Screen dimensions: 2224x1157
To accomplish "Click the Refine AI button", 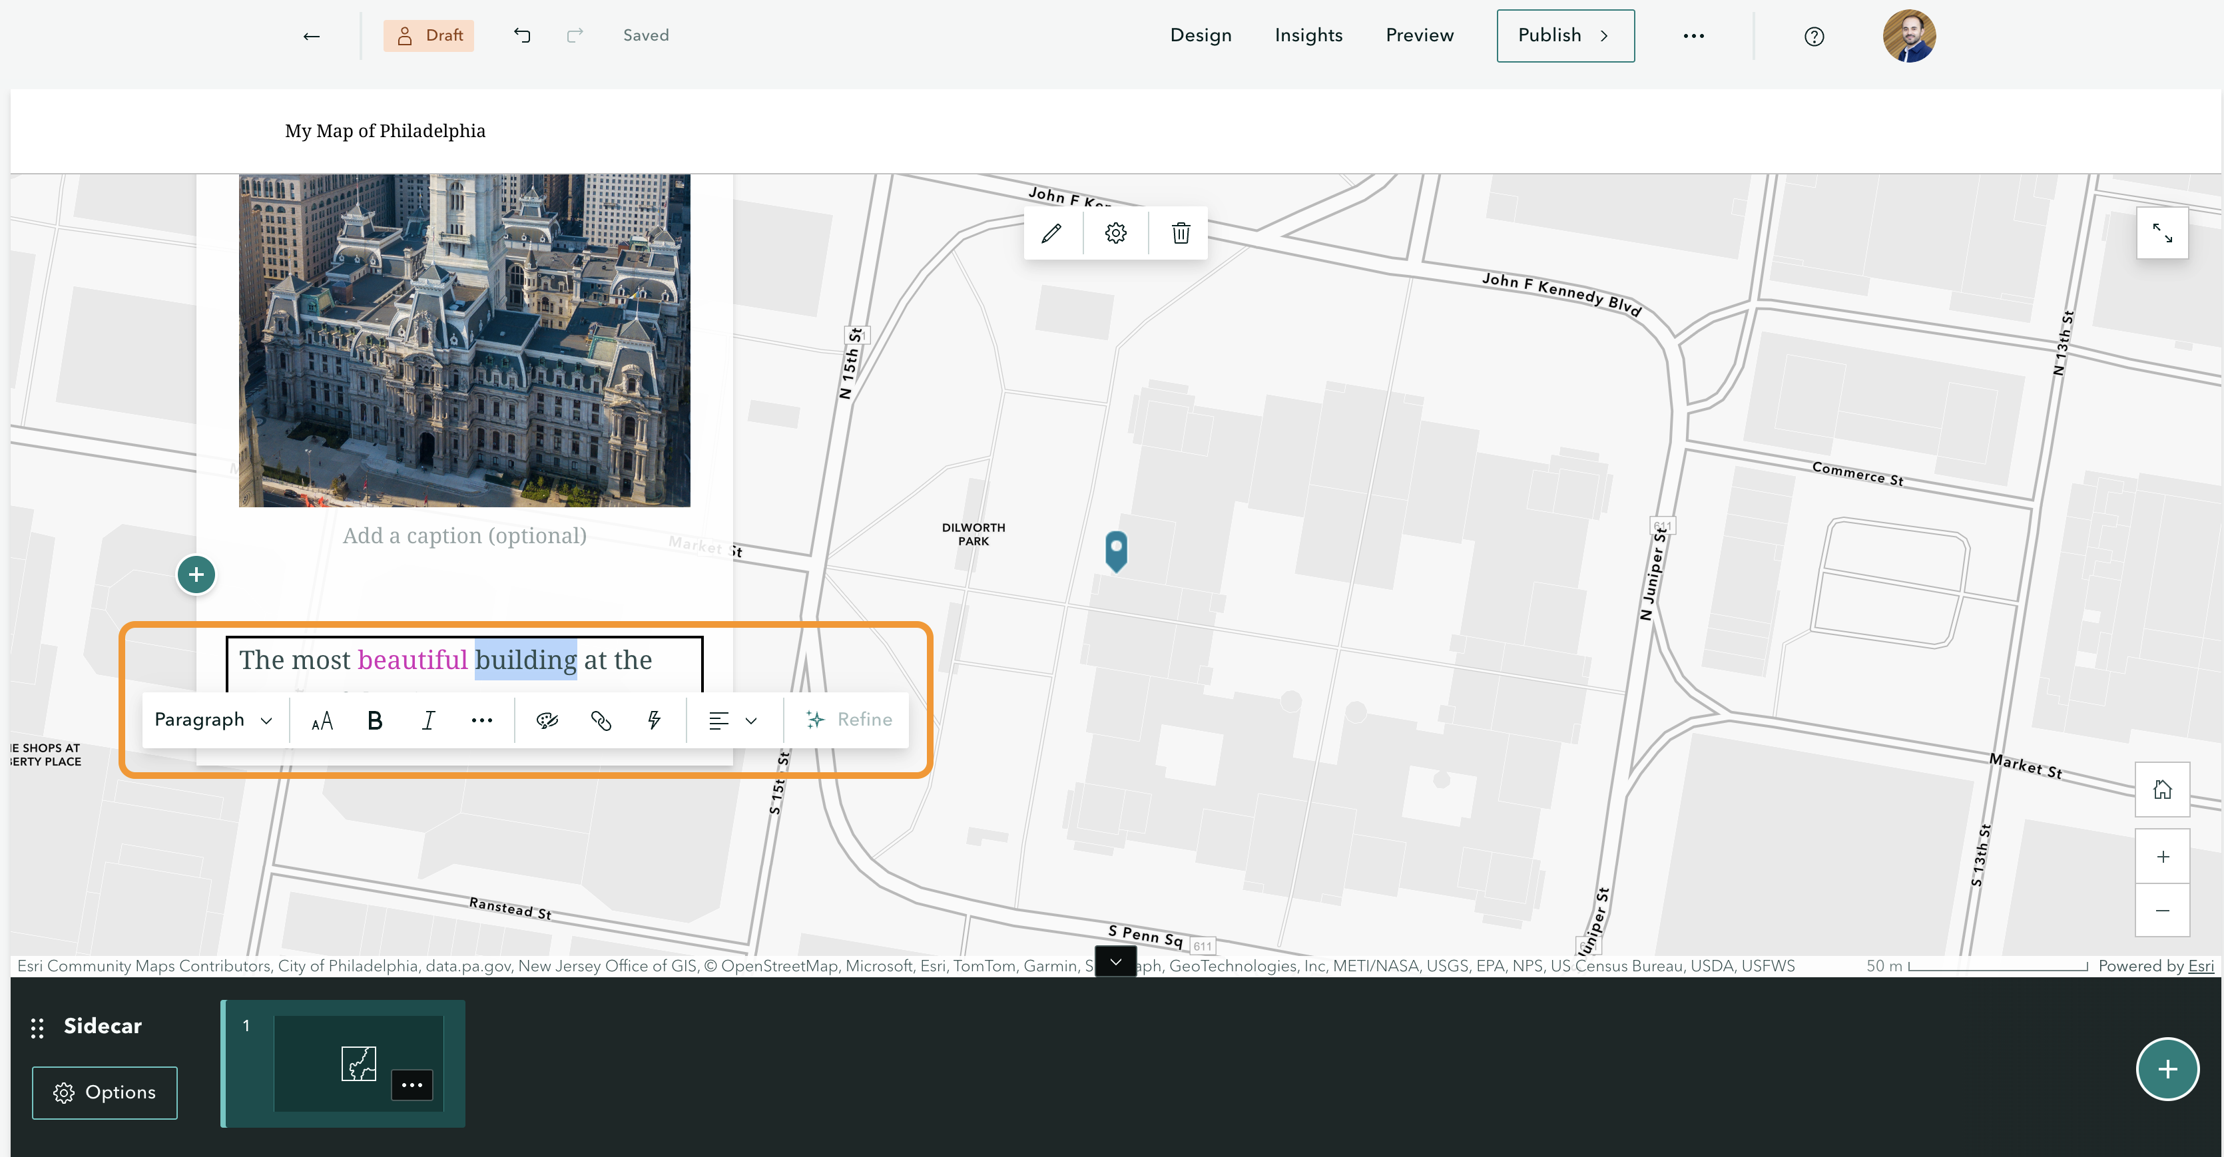I will [x=849, y=720].
